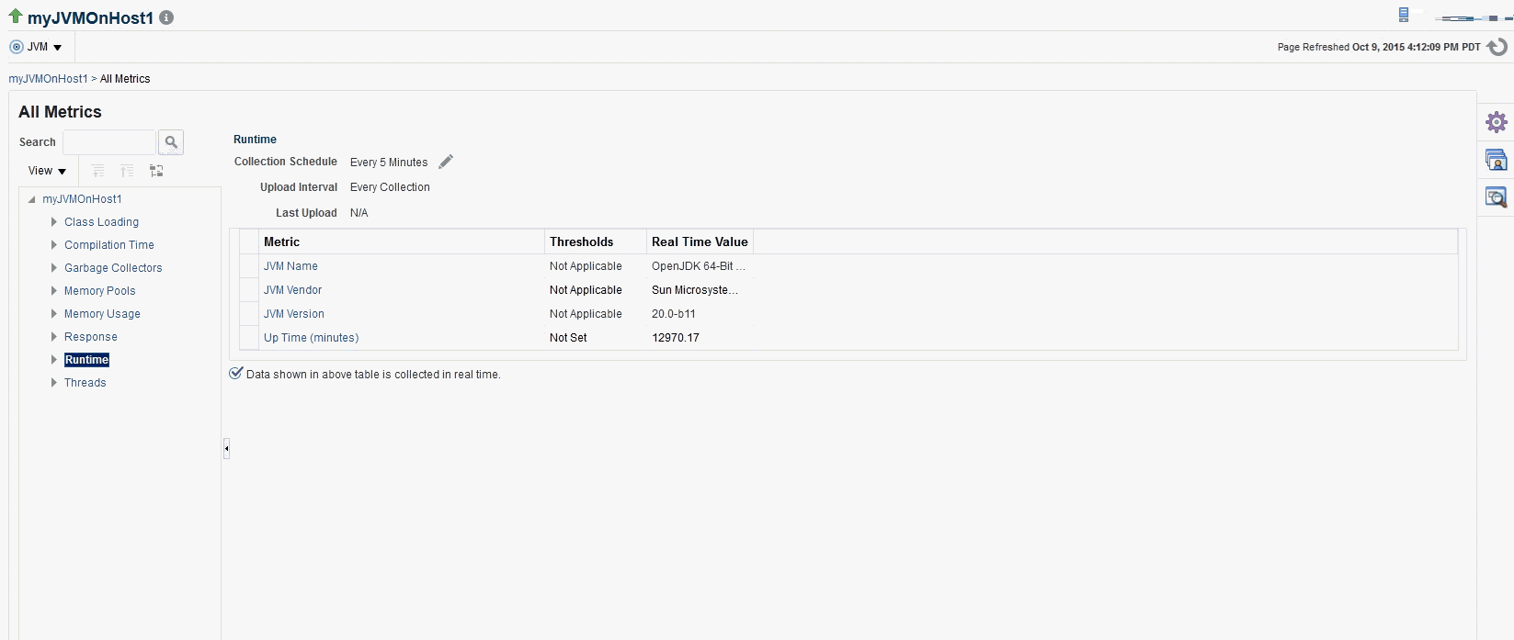Image resolution: width=1514 pixels, height=640 pixels.
Task: Open the right sidebar user panel icon
Action: coord(1497,160)
